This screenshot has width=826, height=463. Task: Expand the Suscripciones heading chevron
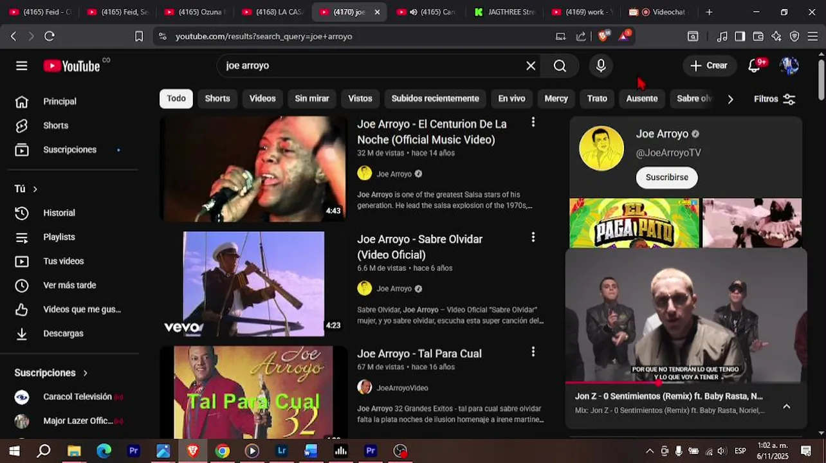(85, 373)
